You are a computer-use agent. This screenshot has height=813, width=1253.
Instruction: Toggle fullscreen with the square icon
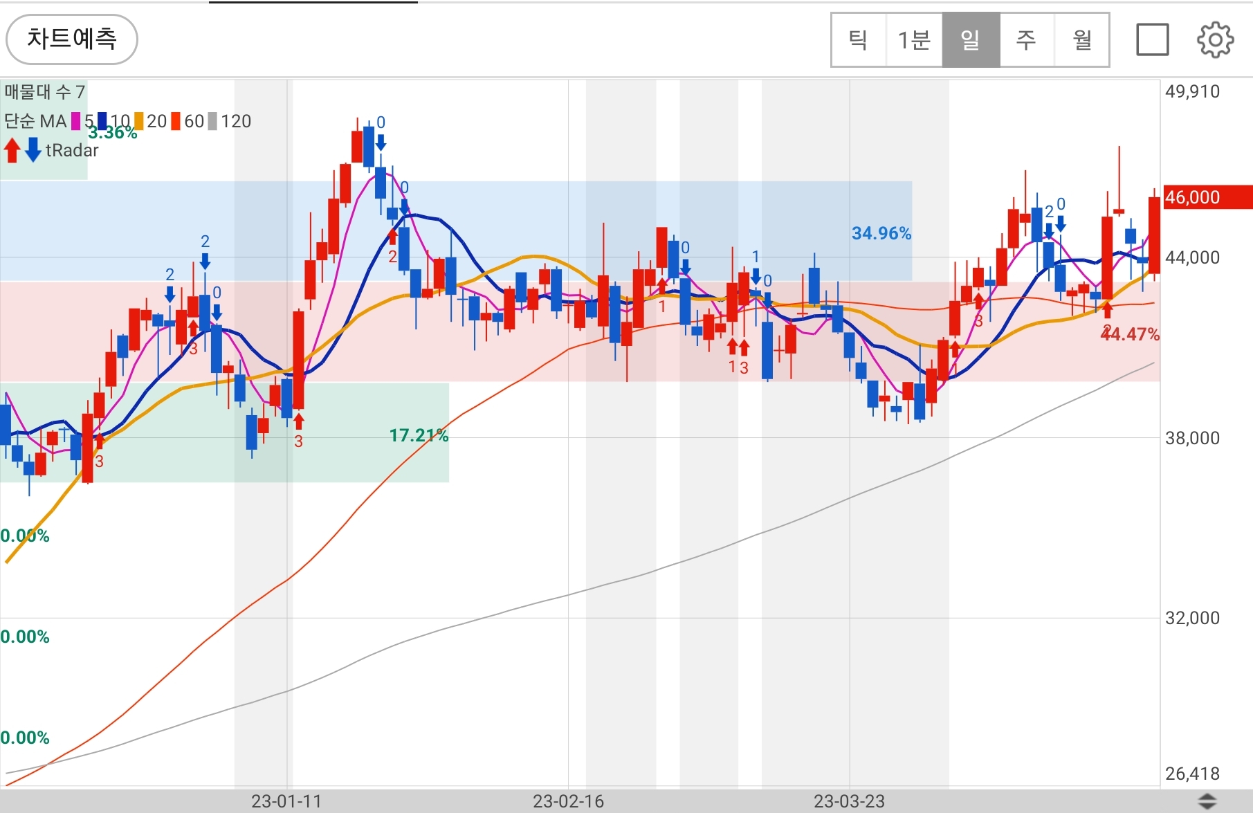tap(1153, 39)
